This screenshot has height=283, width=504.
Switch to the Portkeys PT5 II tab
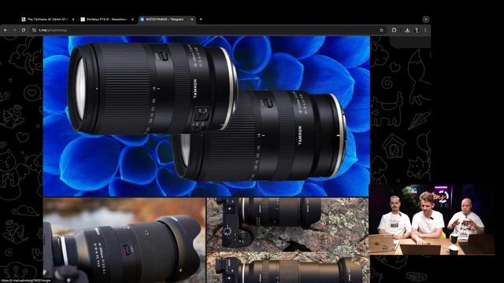pos(107,19)
